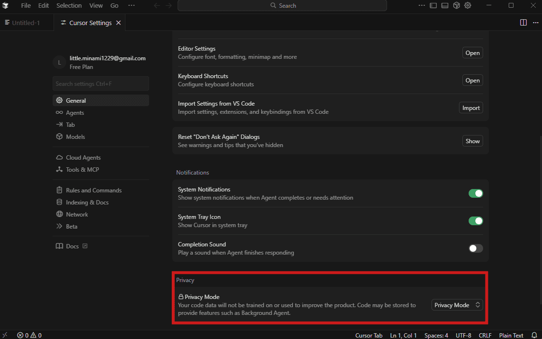Disable System Notifications toggle
Viewport: 542px width, 339px height.
(475, 193)
